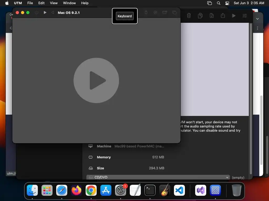Open the File menu
The width and height of the screenshot is (269, 201).
coord(30,3)
